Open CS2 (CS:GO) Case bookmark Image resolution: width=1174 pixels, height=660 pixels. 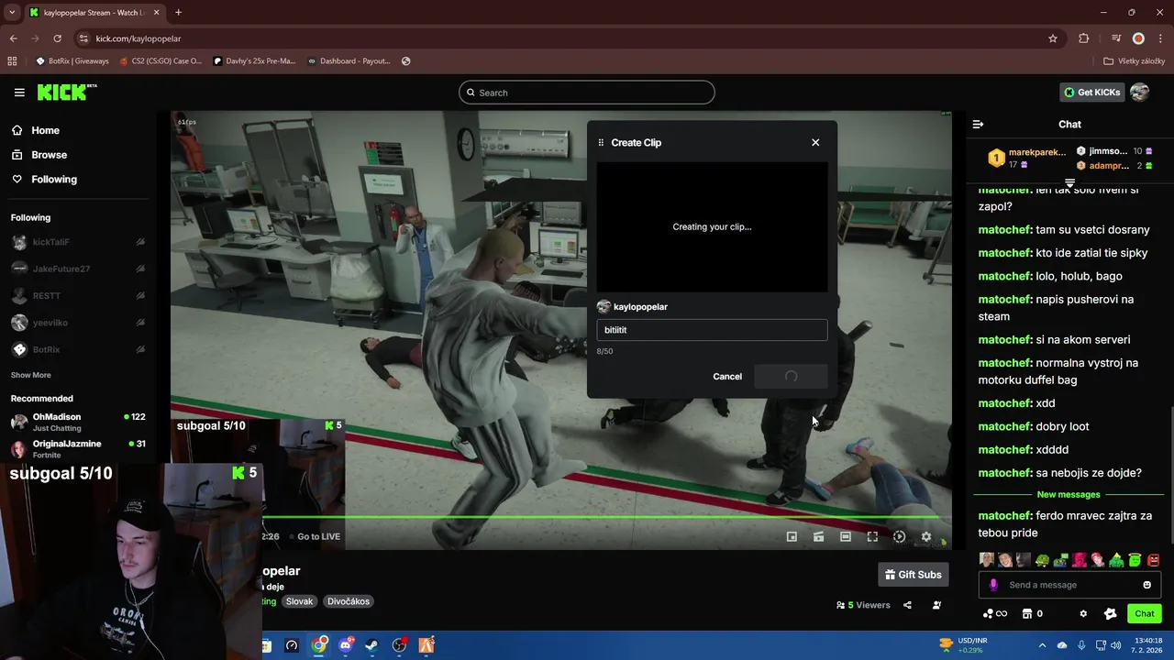coord(161,61)
